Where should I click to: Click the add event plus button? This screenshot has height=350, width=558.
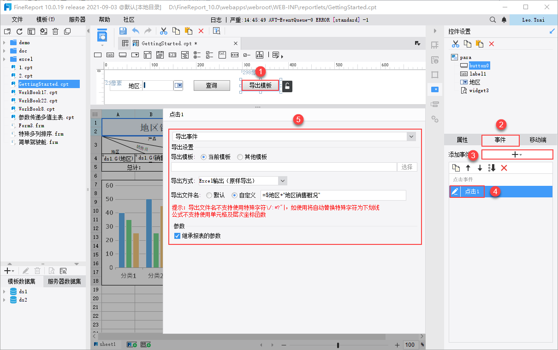coord(517,155)
